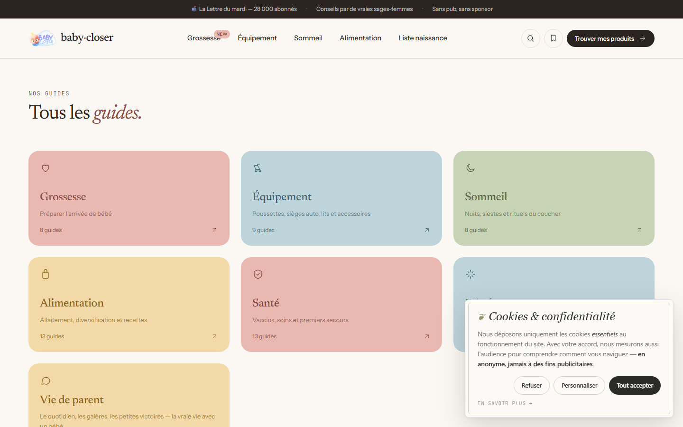Click '9 guides' count on Équipement card
683x427 pixels.
point(263,230)
